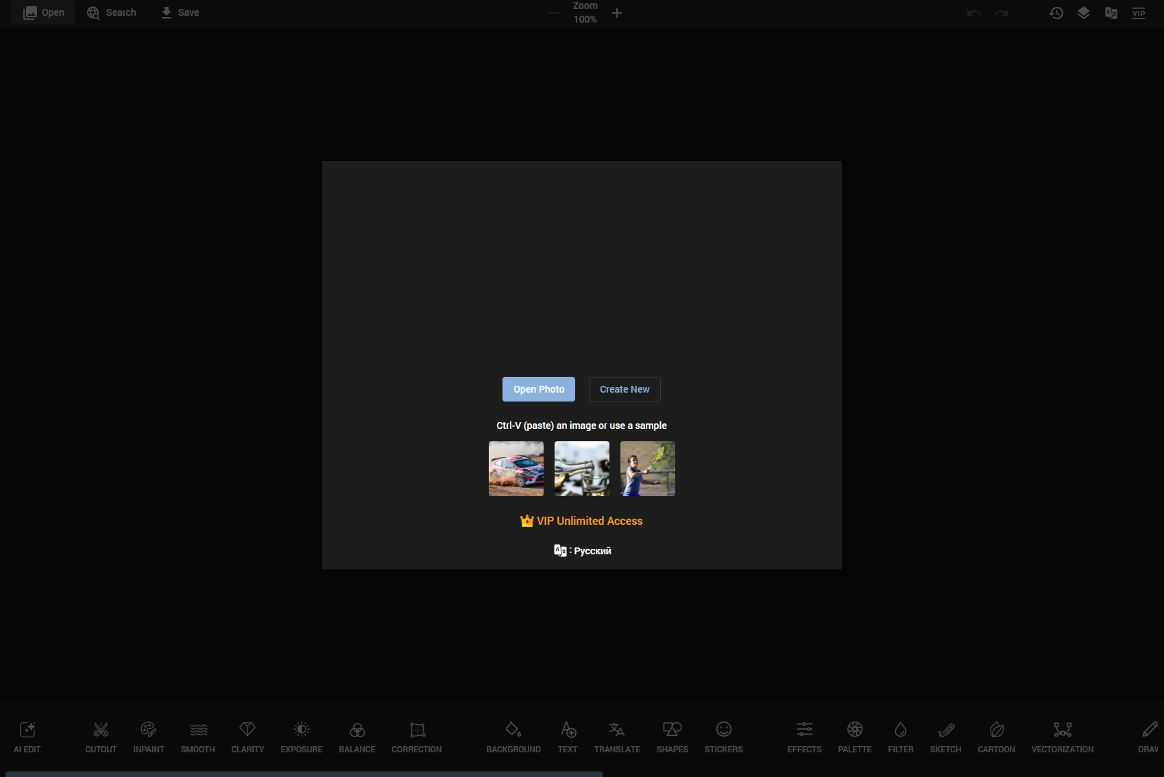1164x777 pixels.
Task: Open the Stickers panel
Action: [x=724, y=737]
